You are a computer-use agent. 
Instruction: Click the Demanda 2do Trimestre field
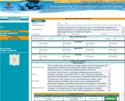point(66,58)
